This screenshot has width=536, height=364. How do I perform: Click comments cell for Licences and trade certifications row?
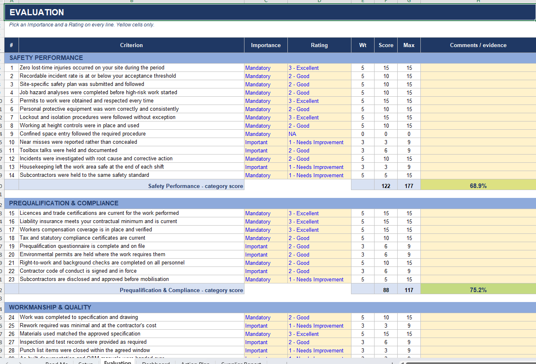click(x=478, y=213)
